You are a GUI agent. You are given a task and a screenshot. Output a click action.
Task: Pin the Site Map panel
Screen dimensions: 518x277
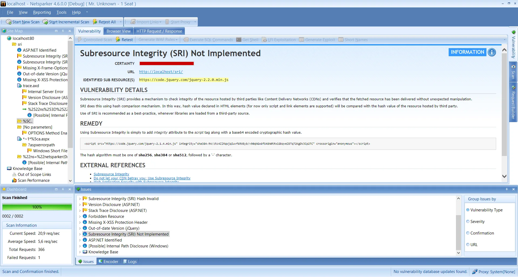tap(63, 31)
